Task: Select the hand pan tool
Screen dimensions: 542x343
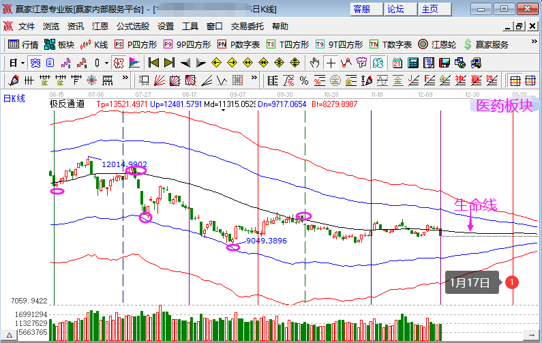Action: click(x=314, y=63)
